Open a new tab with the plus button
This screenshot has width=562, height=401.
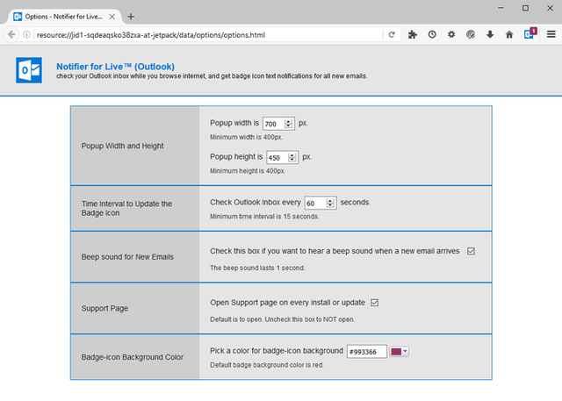point(131,17)
